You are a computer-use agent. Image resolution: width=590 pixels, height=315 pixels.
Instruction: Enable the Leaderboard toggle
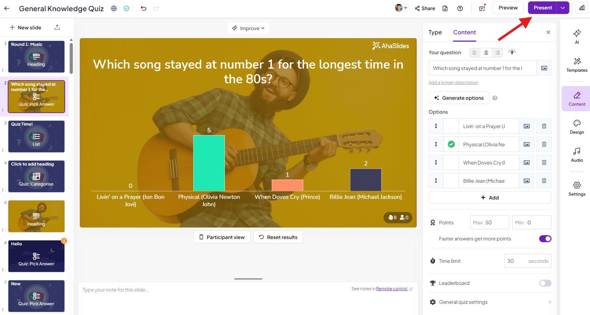coord(545,283)
